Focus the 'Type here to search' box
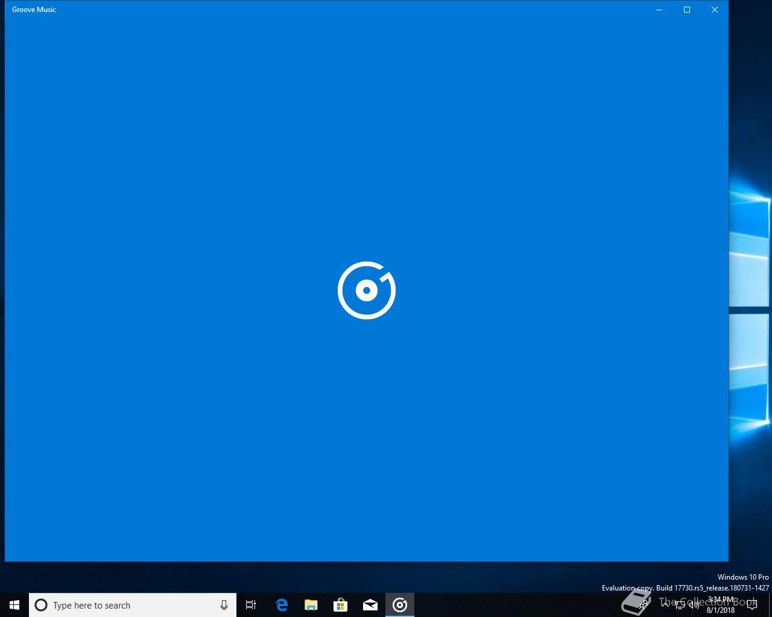This screenshot has width=772, height=617. [x=133, y=605]
